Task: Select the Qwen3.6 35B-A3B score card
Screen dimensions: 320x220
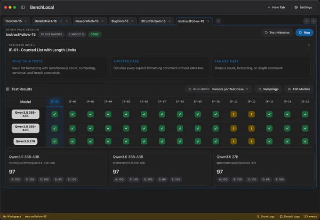Action: click(x=160, y=168)
